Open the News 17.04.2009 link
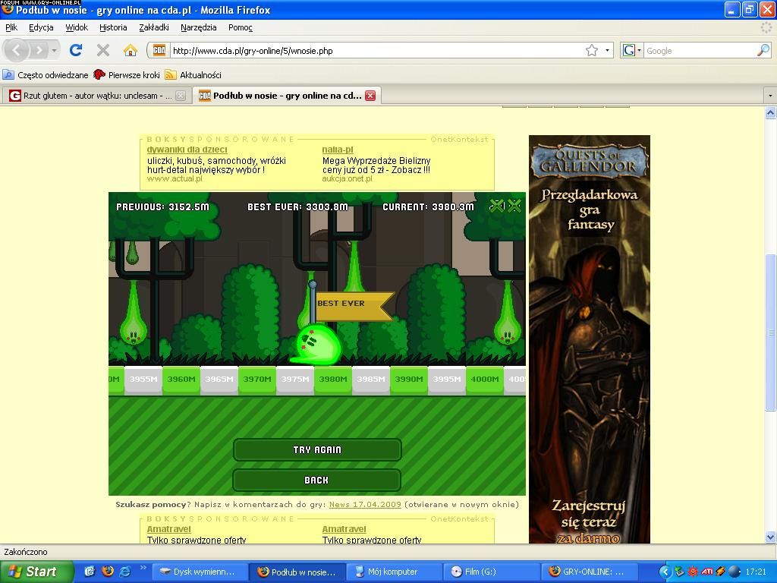The height and width of the screenshot is (583, 777). click(365, 504)
